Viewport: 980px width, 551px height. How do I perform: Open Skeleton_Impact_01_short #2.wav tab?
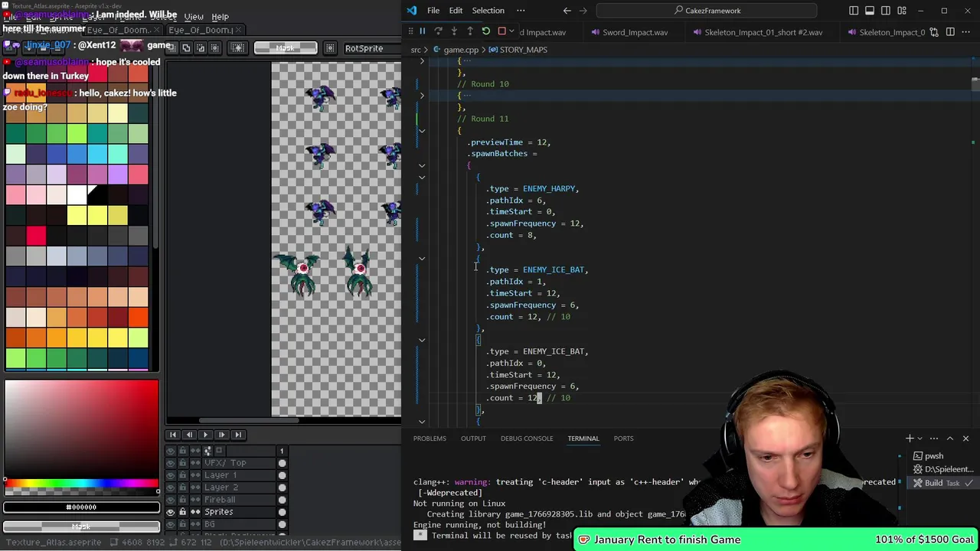pyautogui.click(x=757, y=32)
